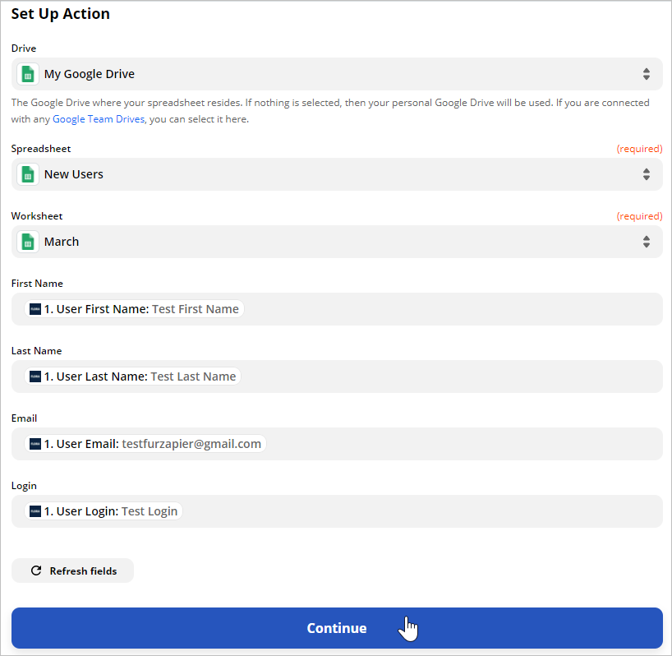Click the Sheets icon next to March

(x=28, y=242)
